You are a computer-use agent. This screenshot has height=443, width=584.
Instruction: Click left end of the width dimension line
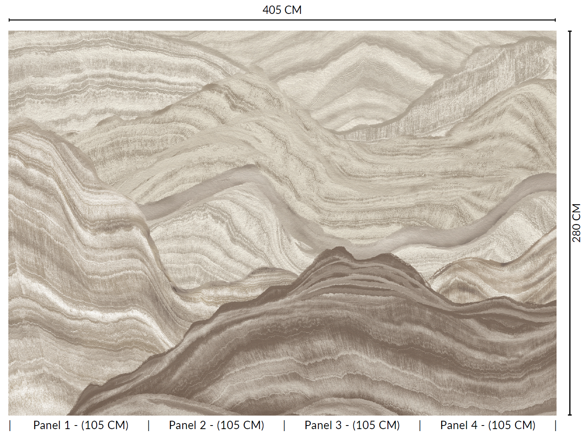click(x=10, y=20)
